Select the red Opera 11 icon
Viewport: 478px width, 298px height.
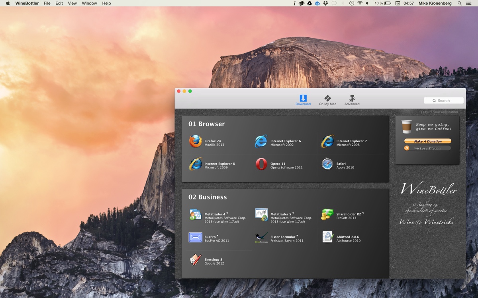261,164
